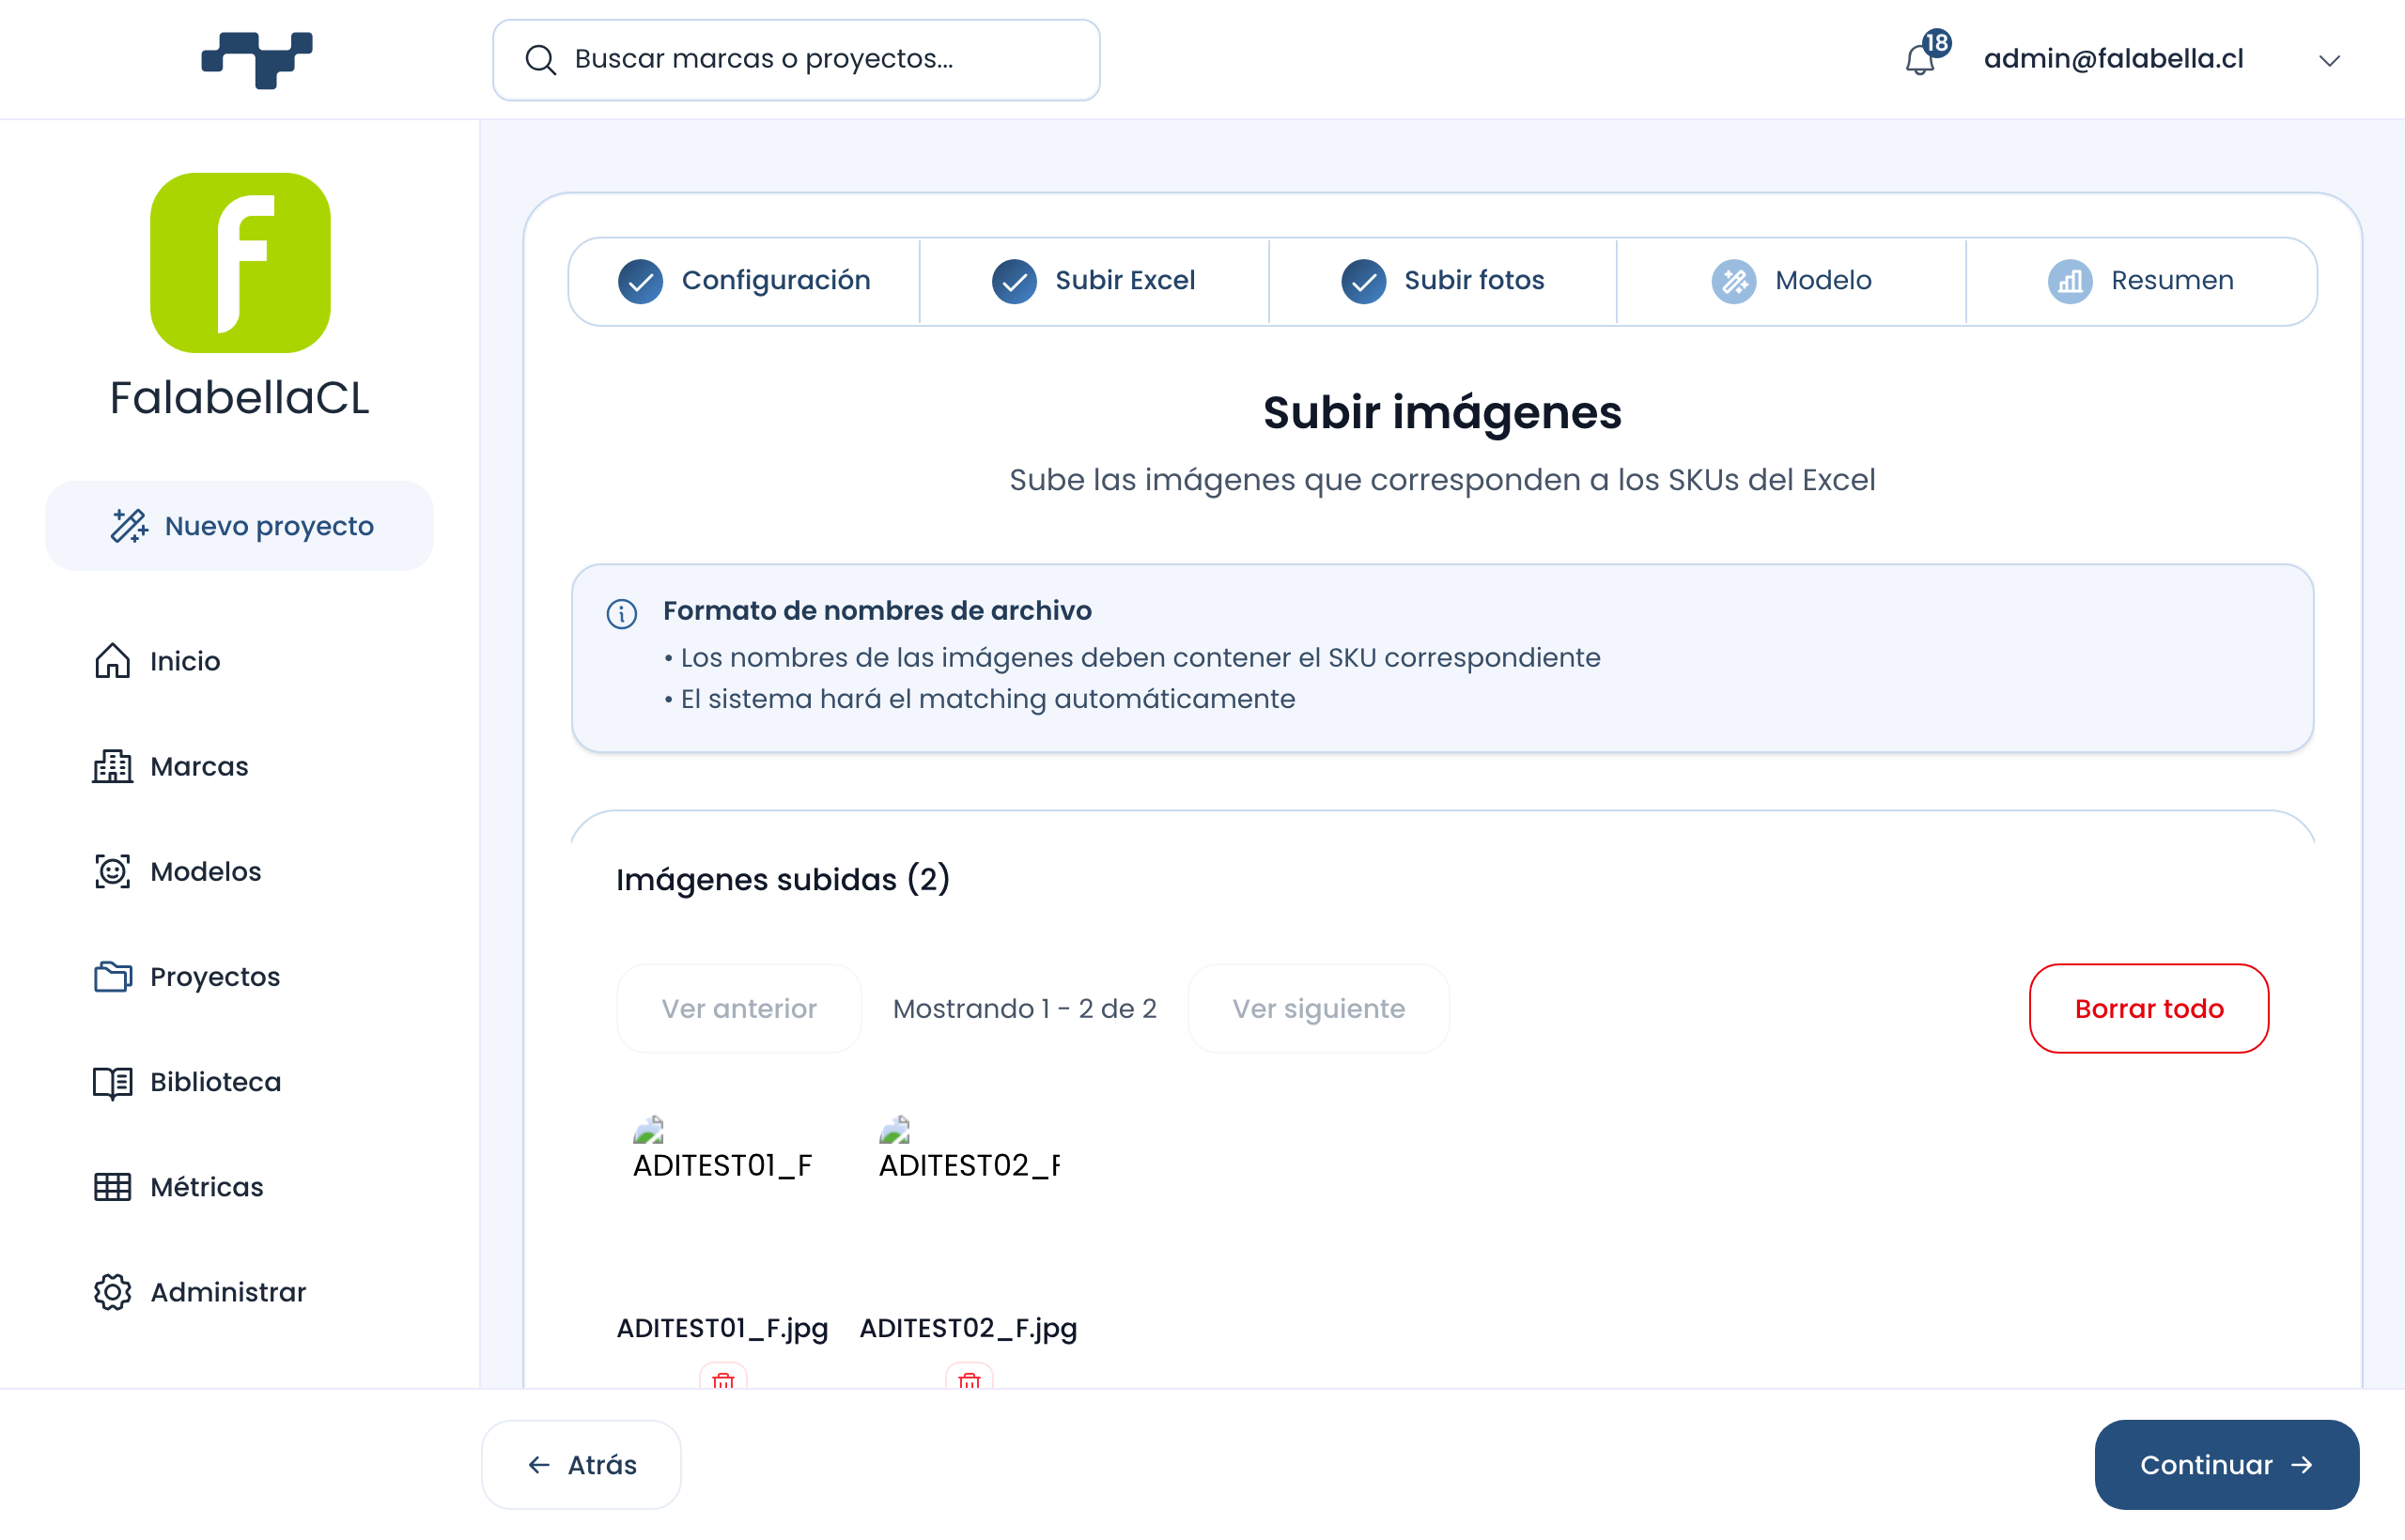
Task: Open the ADITEST01_F image thumbnail
Action: pos(722,1150)
